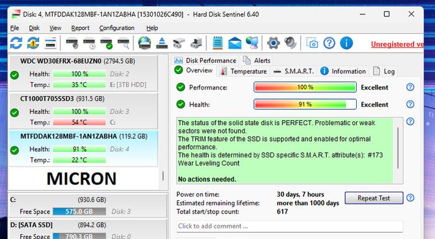Open the Configuration menu
The width and height of the screenshot is (435, 239).
click(117, 28)
